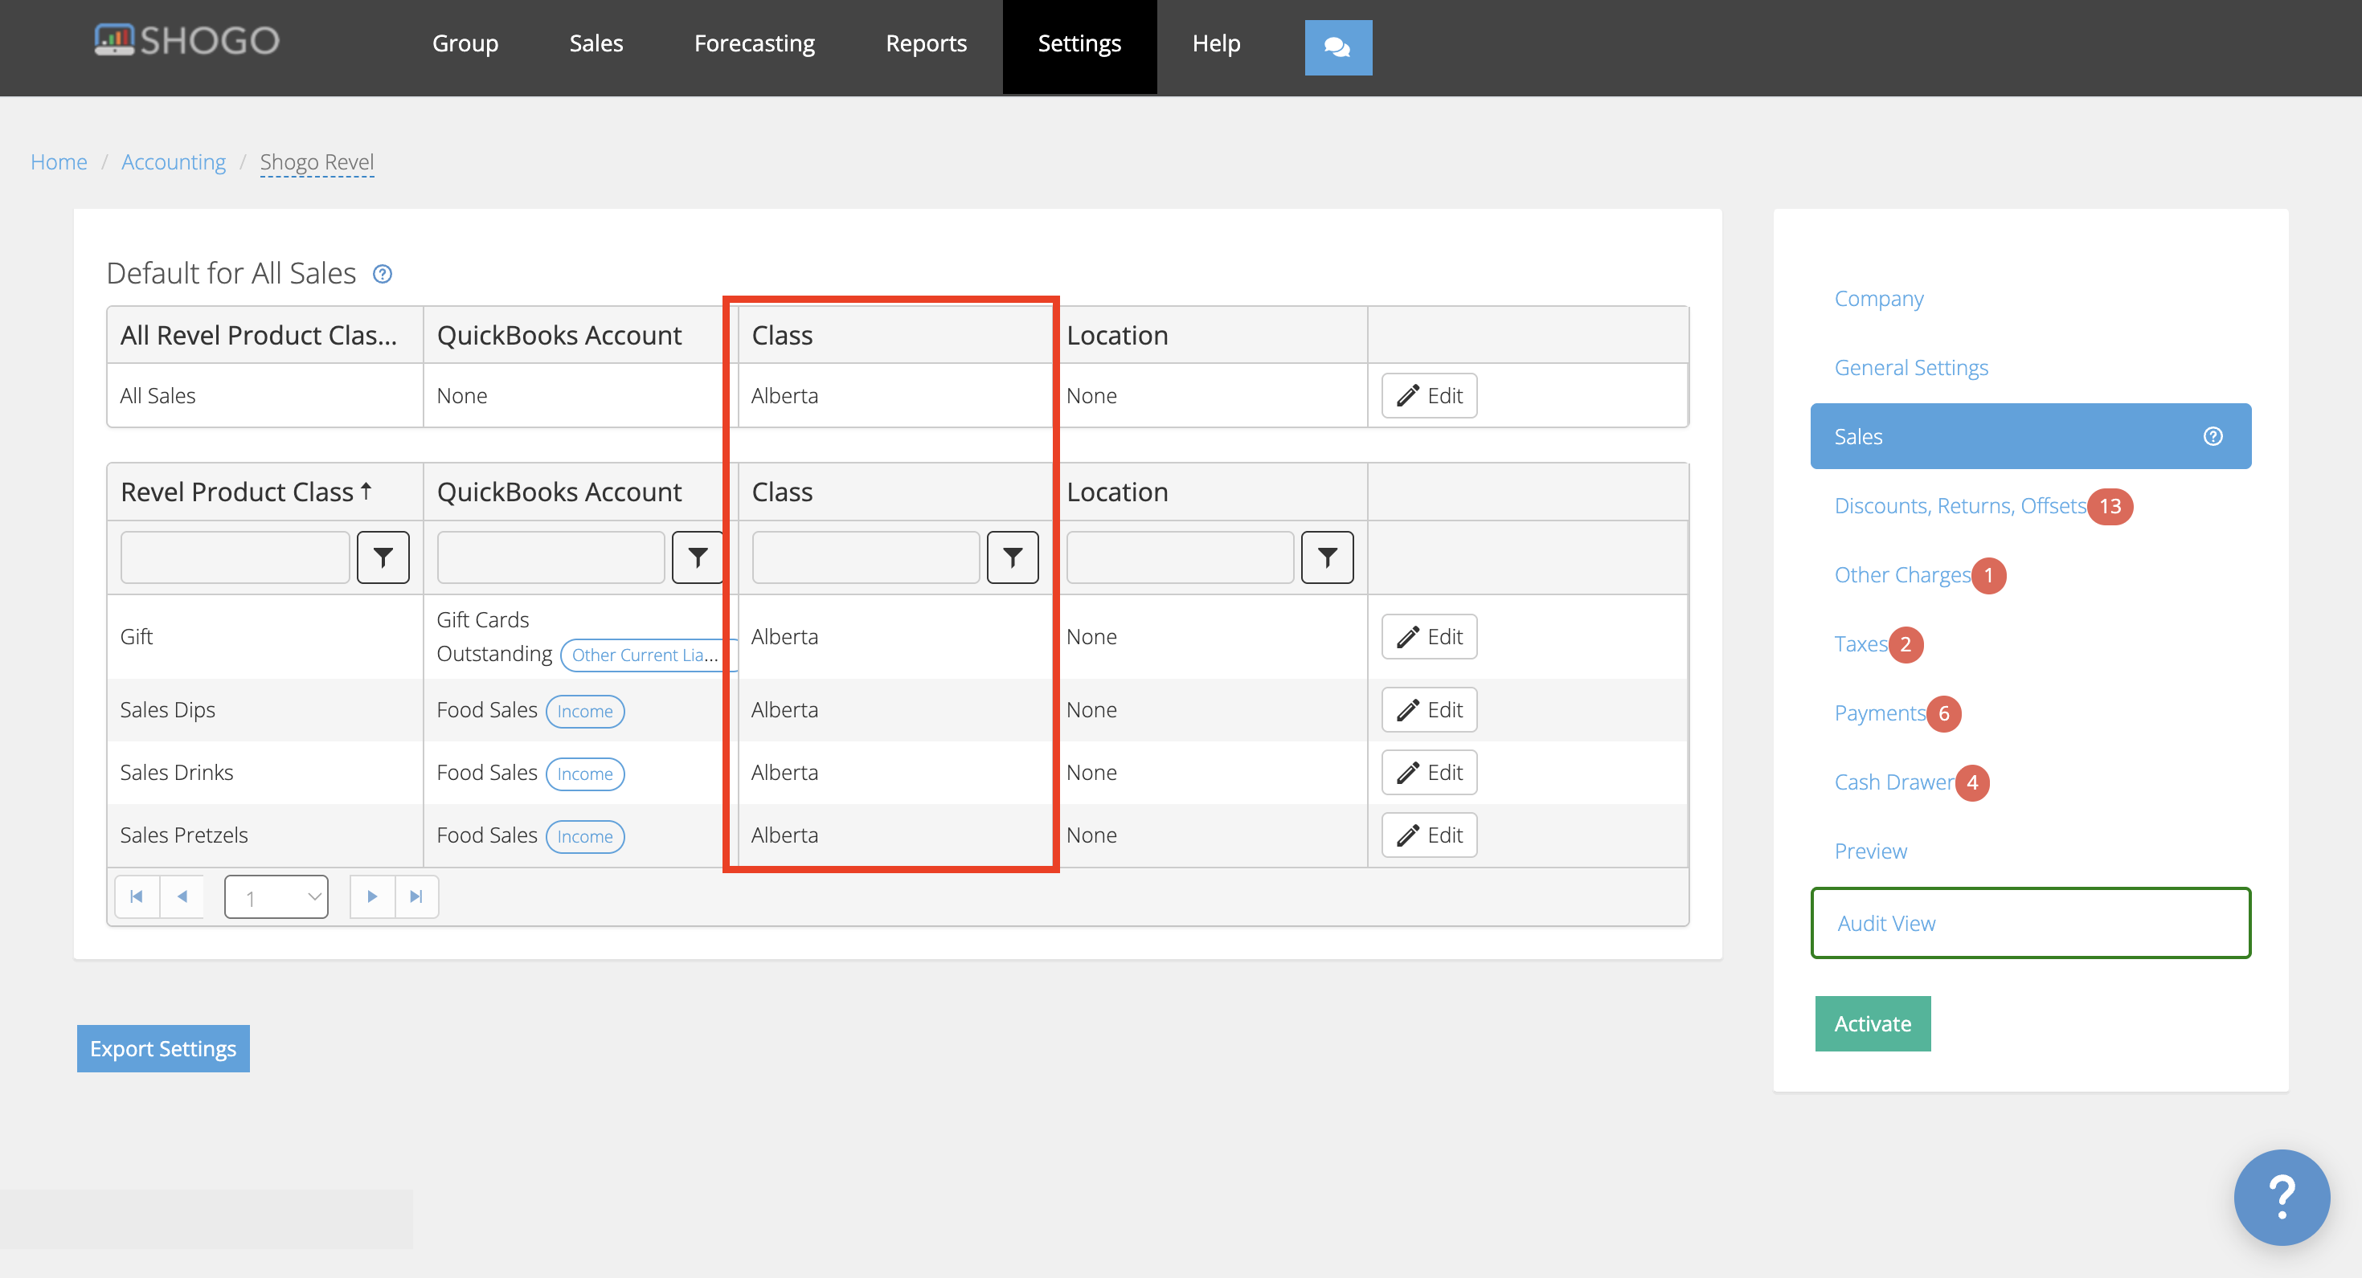Open Audit View
Image resolution: width=2362 pixels, height=1278 pixels.
(2030, 922)
